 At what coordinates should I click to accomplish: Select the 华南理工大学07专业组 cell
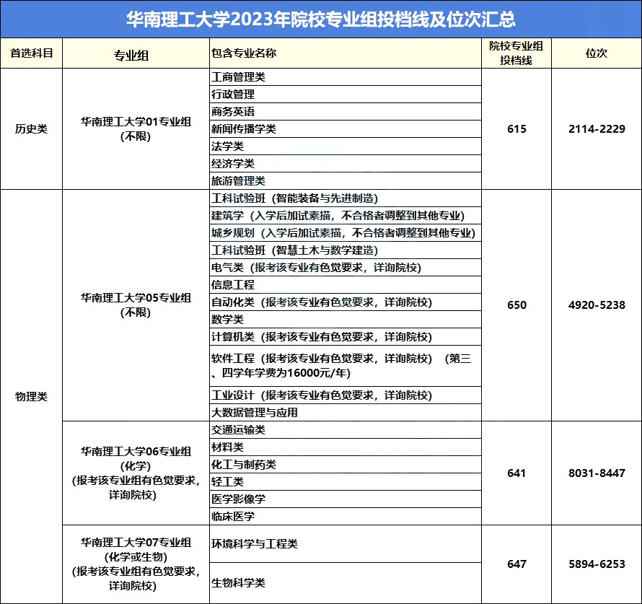pyautogui.click(x=136, y=564)
